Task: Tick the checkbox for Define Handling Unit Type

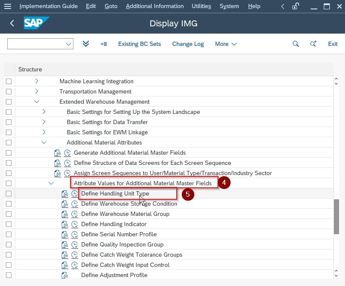Action: coord(8,194)
